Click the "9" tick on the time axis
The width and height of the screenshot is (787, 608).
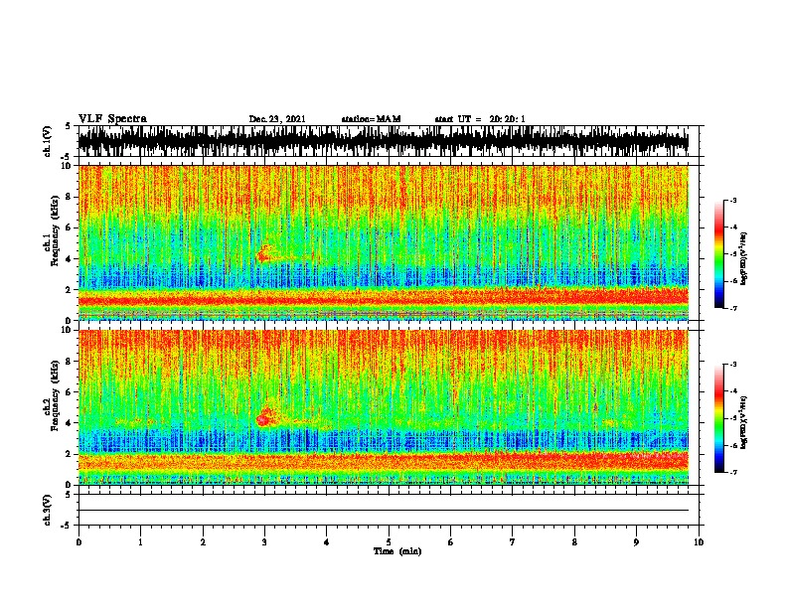coord(636,542)
